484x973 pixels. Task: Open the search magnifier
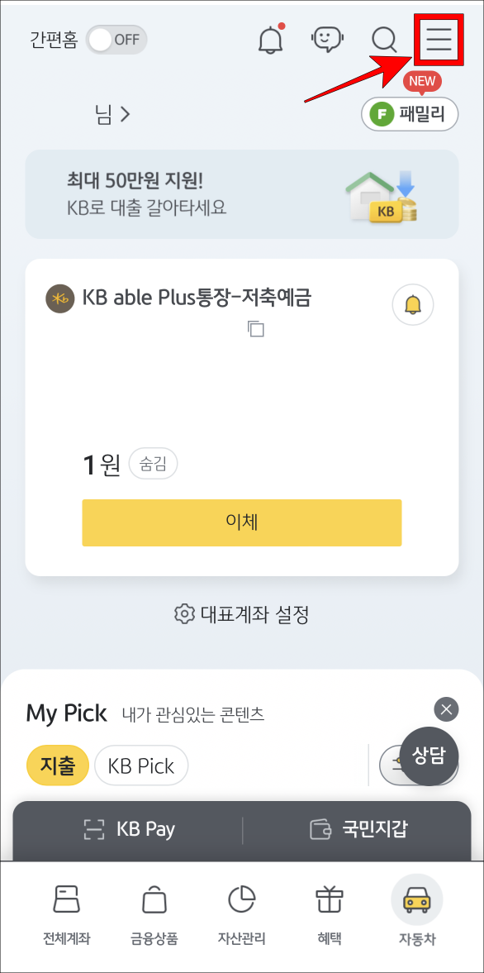[383, 39]
